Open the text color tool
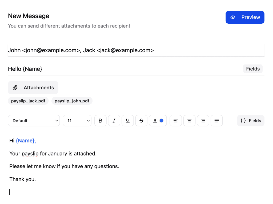 click(155, 121)
